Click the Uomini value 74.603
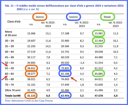The height and width of the screenshot is (105, 128). click(x=65, y=79)
